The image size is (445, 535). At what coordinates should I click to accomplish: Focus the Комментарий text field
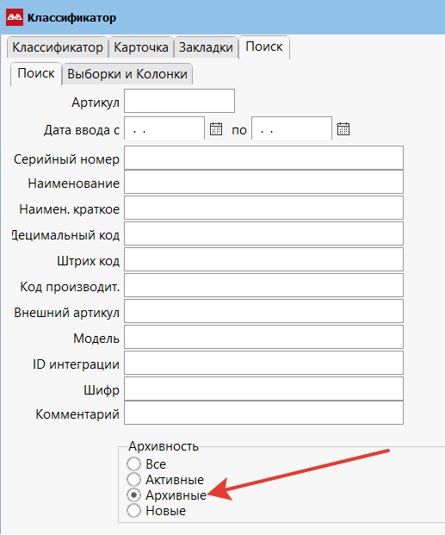click(x=263, y=413)
